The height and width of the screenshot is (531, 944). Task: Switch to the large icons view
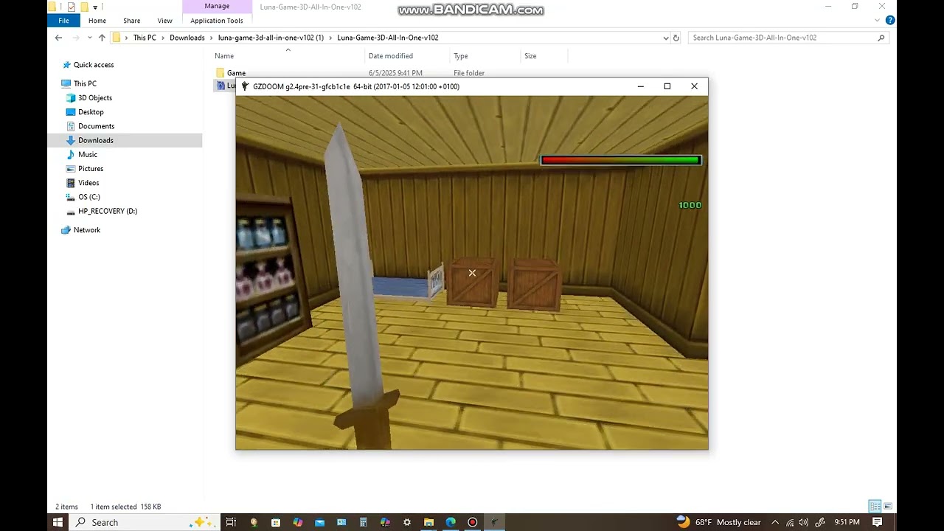(888, 507)
